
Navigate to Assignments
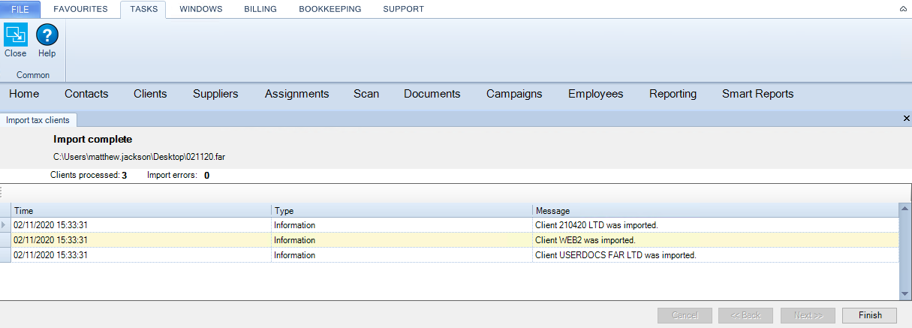(296, 94)
